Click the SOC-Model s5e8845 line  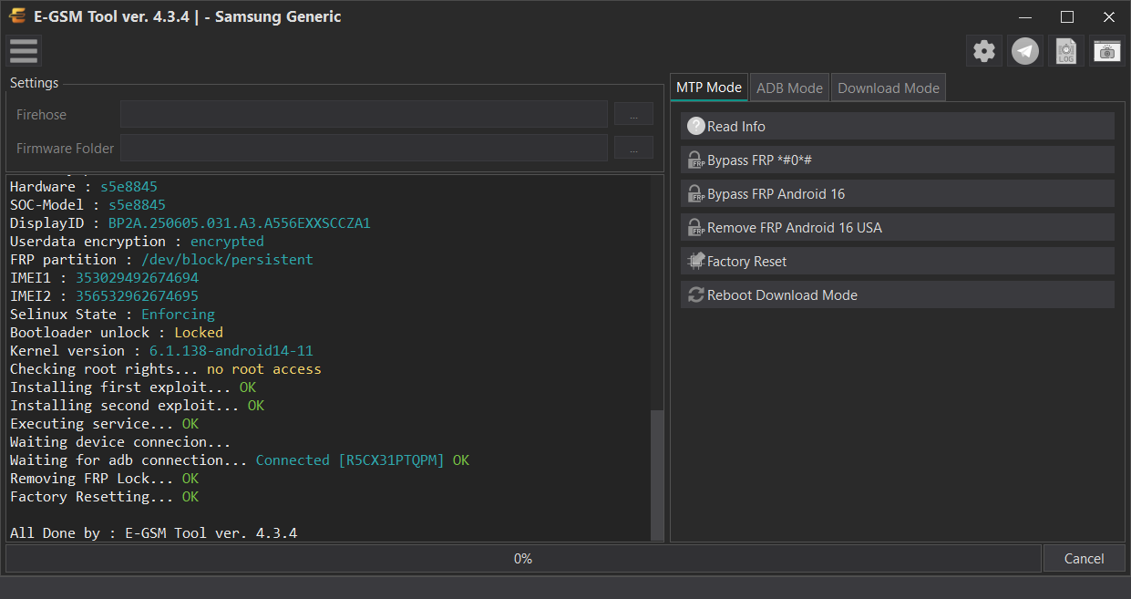(87, 204)
